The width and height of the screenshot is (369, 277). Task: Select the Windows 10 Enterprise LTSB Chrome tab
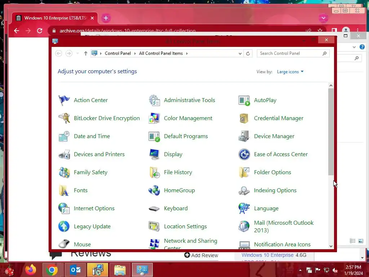point(55,18)
